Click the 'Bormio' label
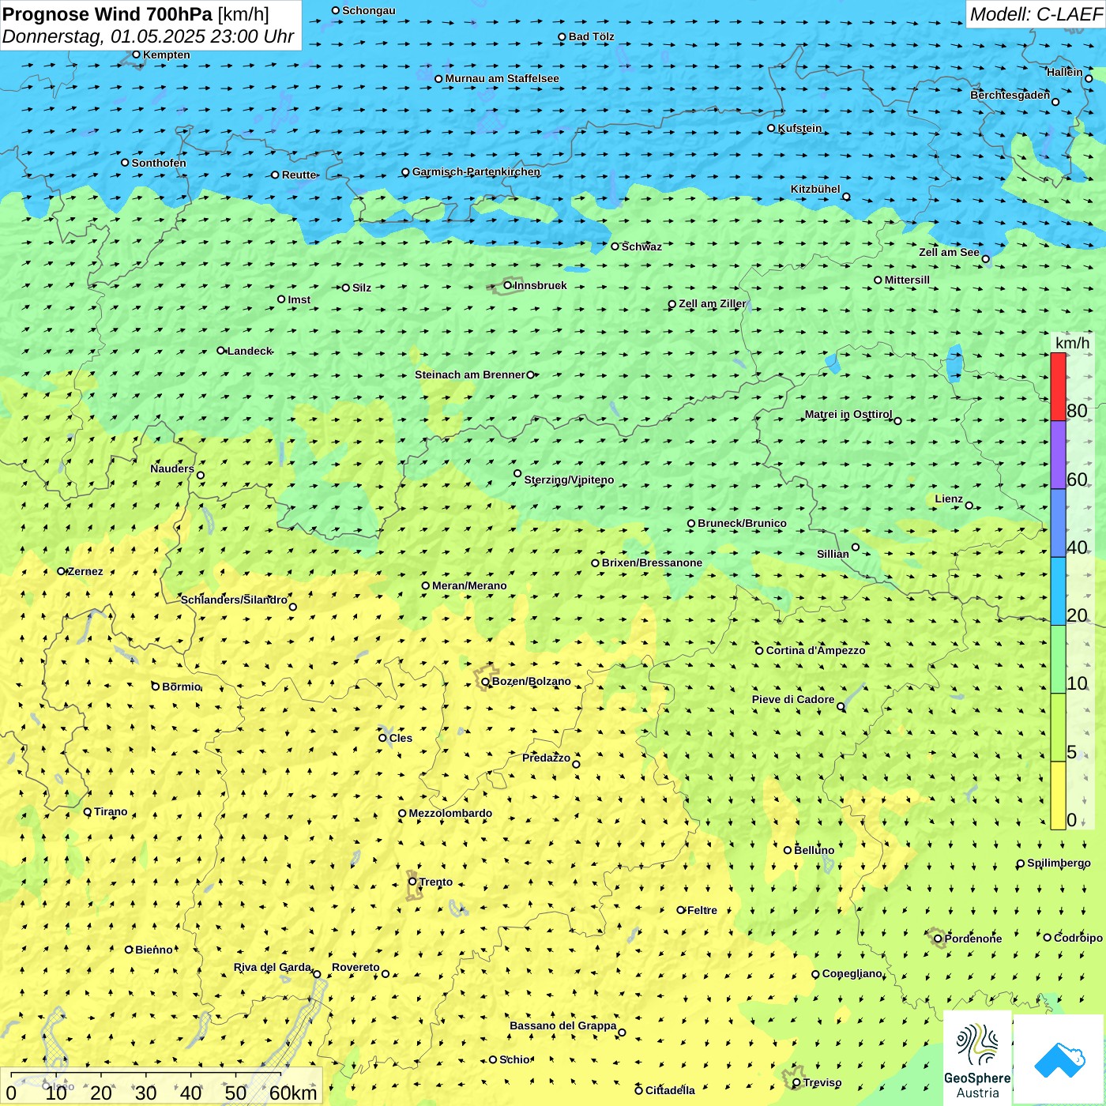The width and height of the screenshot is (1106, 1106). coord(181,687)
